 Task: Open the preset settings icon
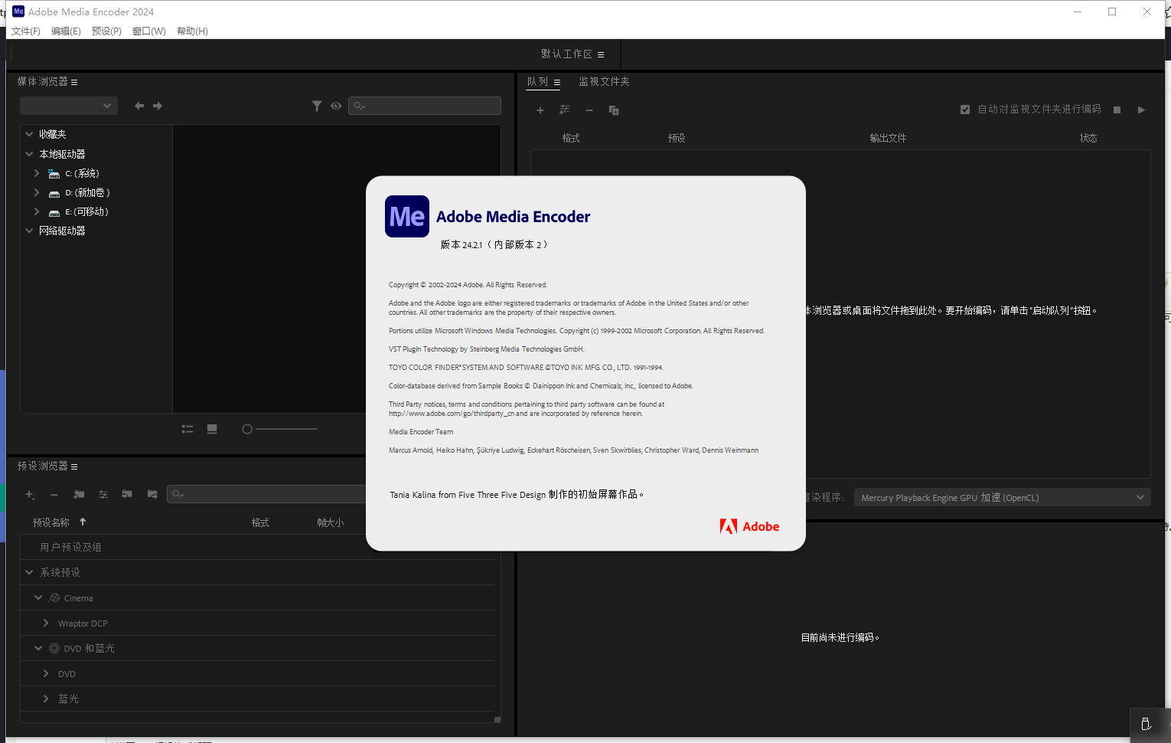(103, 494)
